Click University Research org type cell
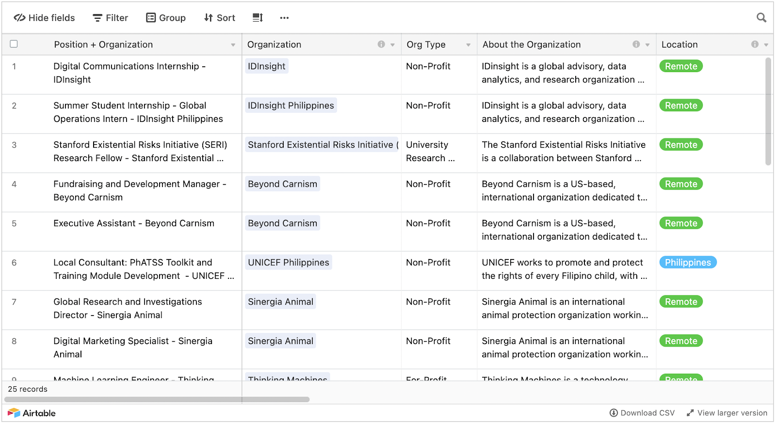Screen dimensions: 776x424 [x=439, y=153]
